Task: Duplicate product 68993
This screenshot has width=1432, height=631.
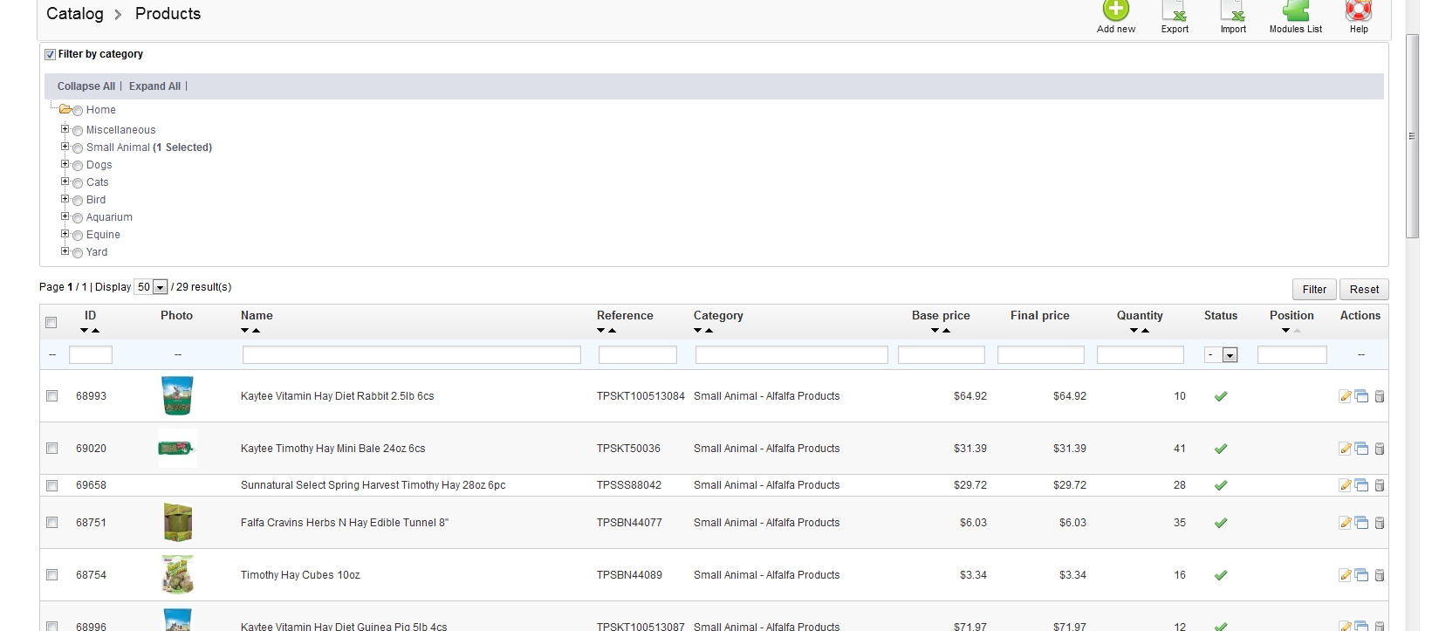Action: (x=1361, y=396)
